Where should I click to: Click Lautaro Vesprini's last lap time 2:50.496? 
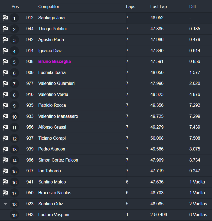tap(159, 215)
